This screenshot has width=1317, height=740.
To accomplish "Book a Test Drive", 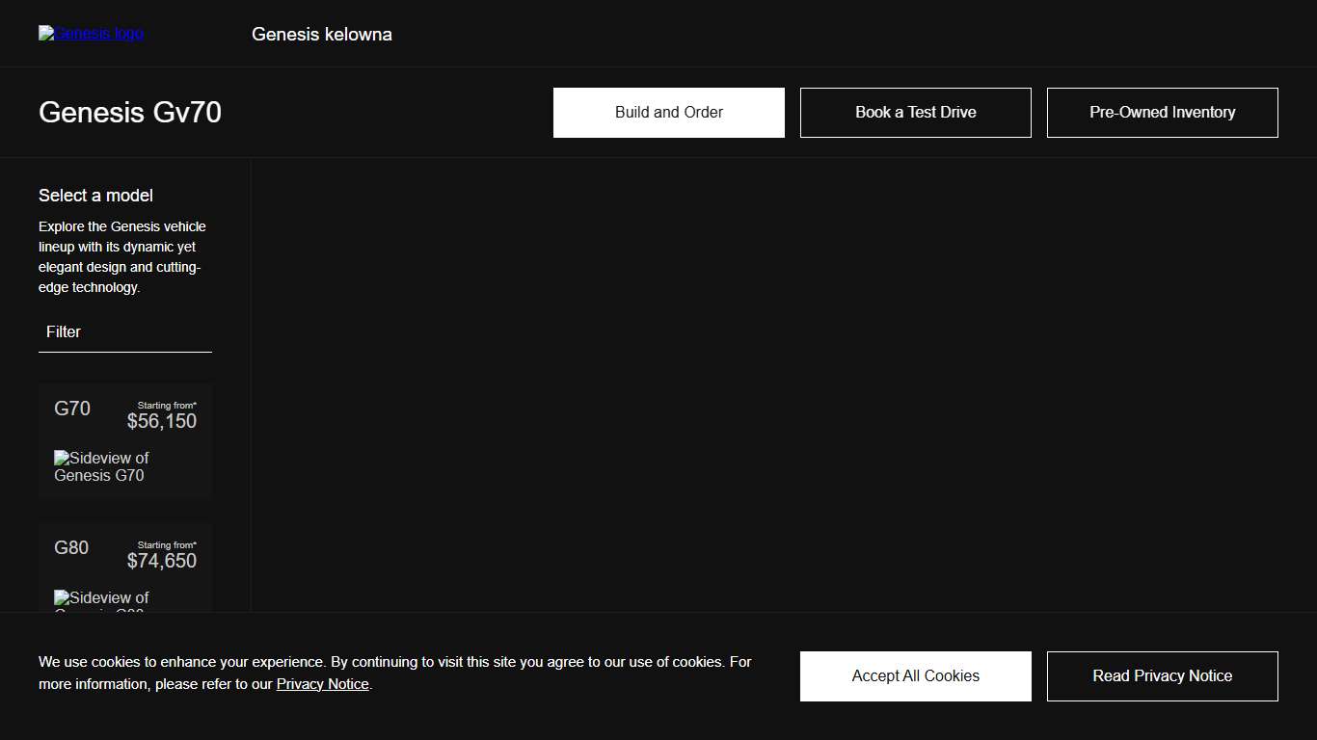I will (x=915, y=113).
